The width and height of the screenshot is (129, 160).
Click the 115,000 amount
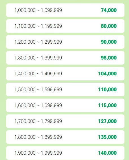(107, 105)
